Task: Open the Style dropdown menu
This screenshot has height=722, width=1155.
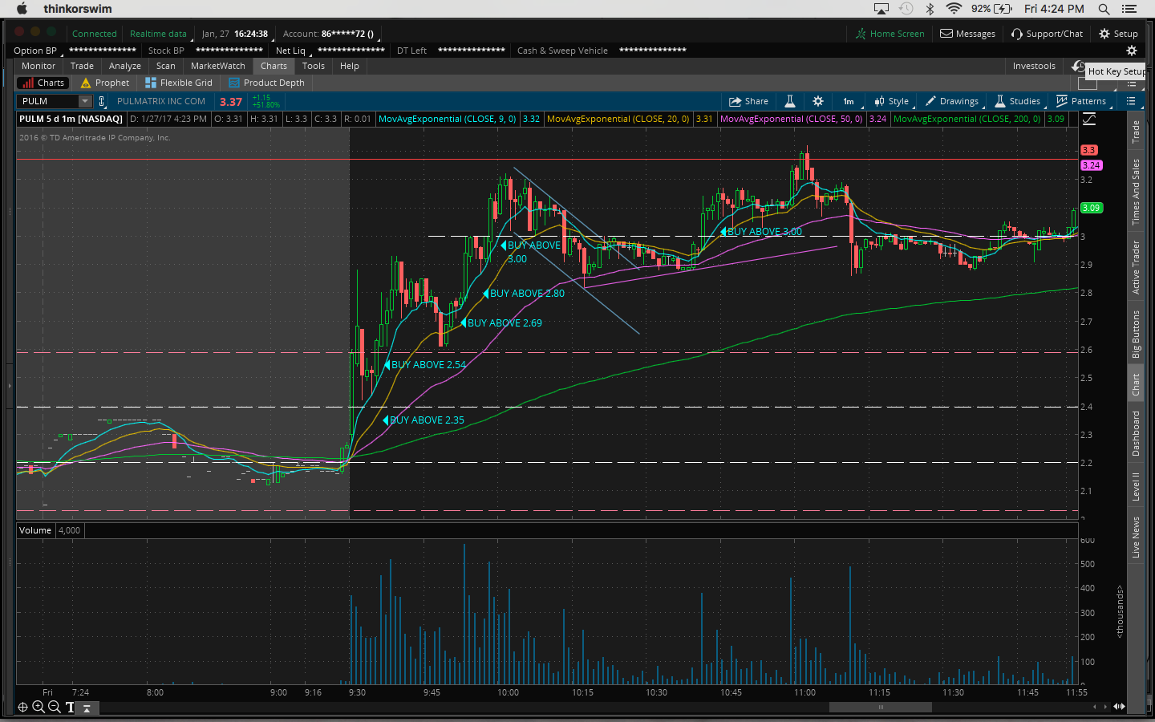Action: [x=892, y=101]
